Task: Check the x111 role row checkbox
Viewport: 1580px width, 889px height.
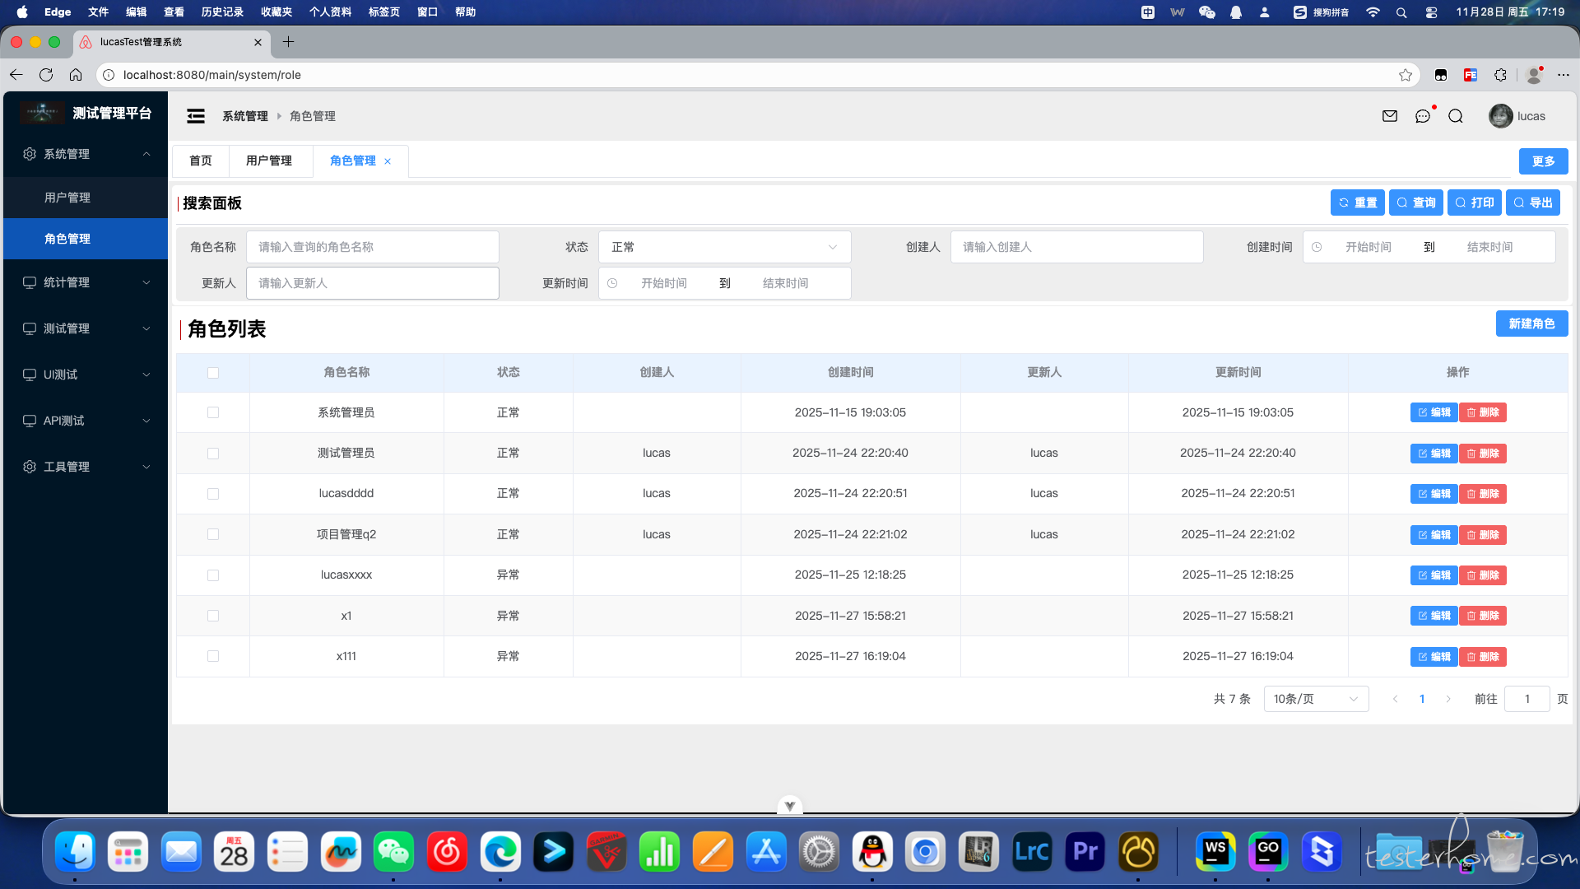Action: pos(213,656)
